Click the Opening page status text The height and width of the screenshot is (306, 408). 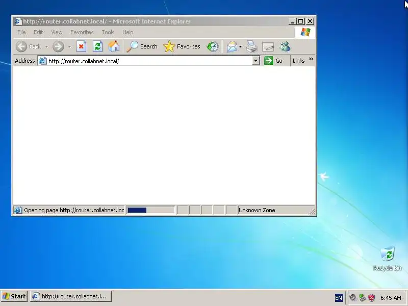tap(74, 210)
